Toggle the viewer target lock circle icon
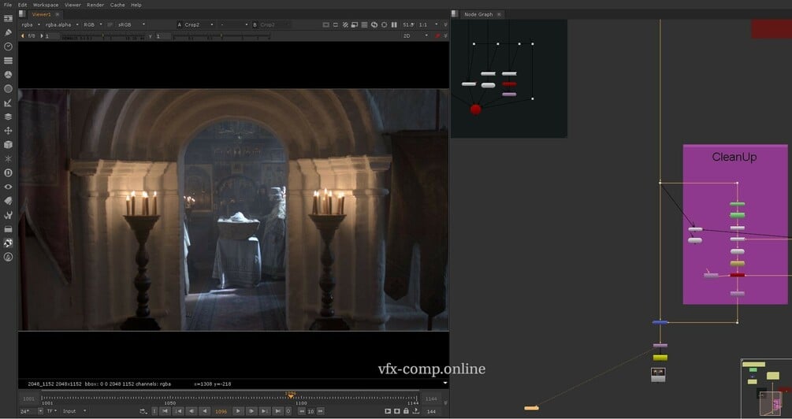792x419 pixels. tap(385, 24)
